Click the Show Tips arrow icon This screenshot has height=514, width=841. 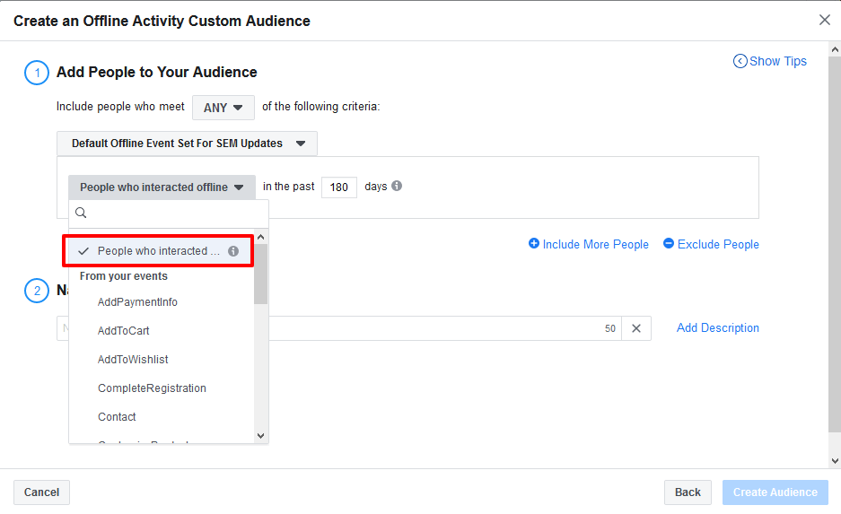[740, 61]
